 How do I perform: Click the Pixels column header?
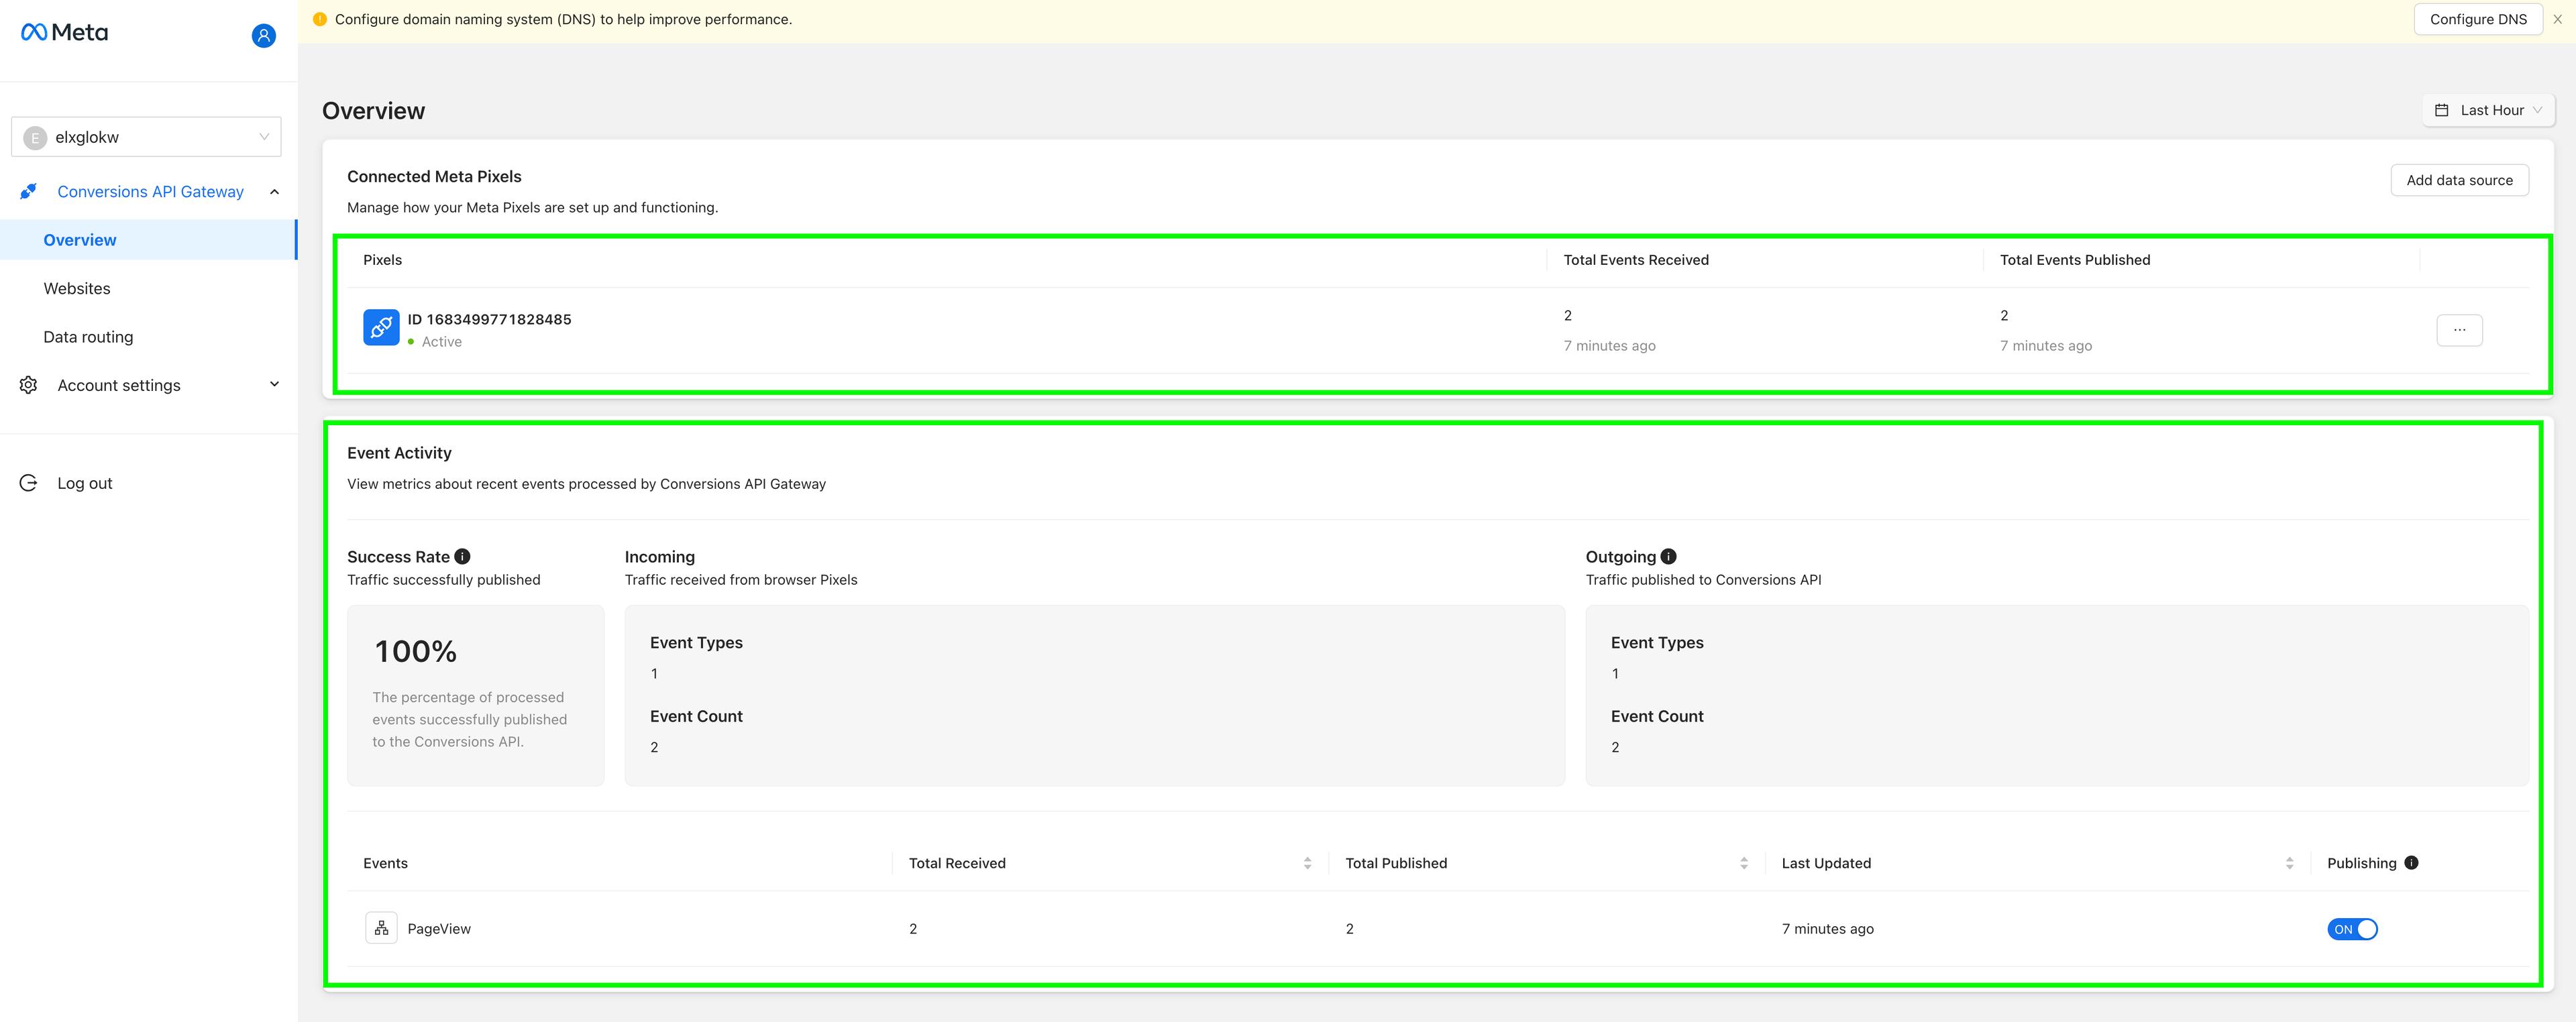[382, 260]
